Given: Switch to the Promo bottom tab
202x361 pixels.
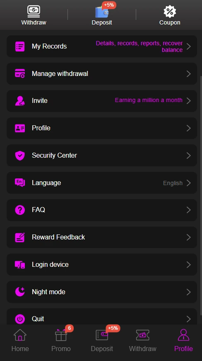Looking at the screenshot, I should point(61,340).
